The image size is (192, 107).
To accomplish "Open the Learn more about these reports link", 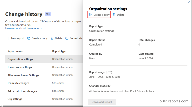I will 24,28.
